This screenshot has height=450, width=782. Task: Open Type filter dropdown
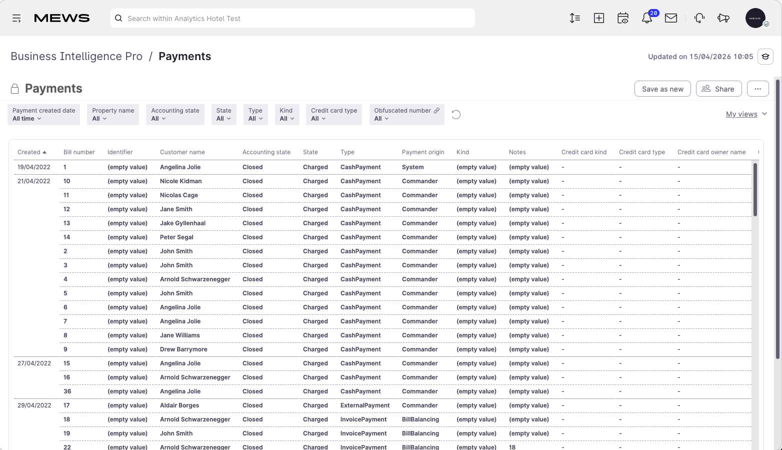click(x=255, y=115)
